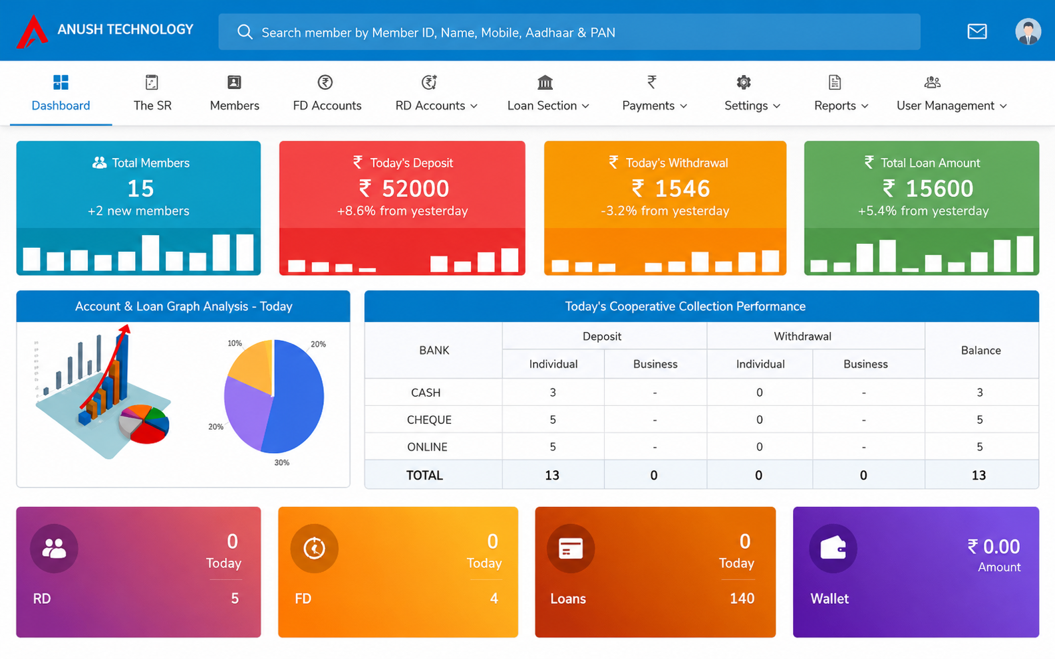The height and width of the screenshot is (659, 1055).
Task: Click the RD card people icon
Action: point(54,548)
